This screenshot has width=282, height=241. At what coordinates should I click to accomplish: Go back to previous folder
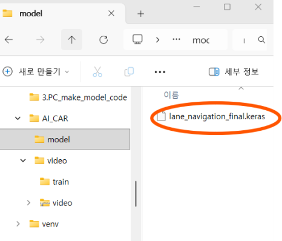coord(8,39)
